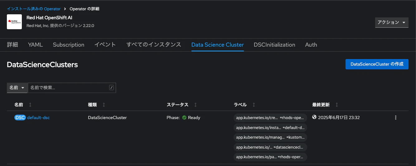Open the Auth tab

click(x=311, y=45)
